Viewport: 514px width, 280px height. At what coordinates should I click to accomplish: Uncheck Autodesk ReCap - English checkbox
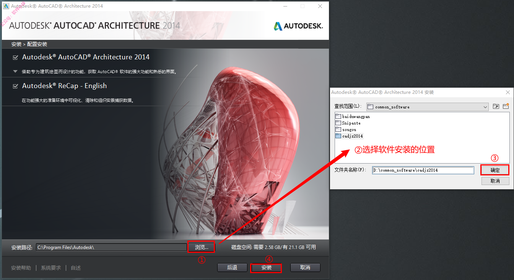15,86
